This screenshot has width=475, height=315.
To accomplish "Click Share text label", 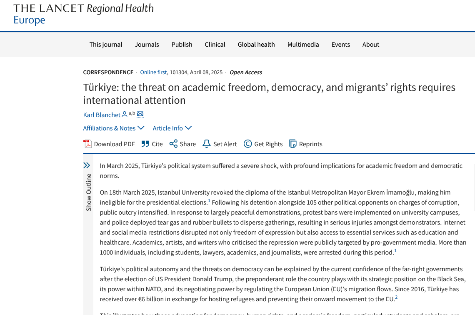I will coord(188,144).
